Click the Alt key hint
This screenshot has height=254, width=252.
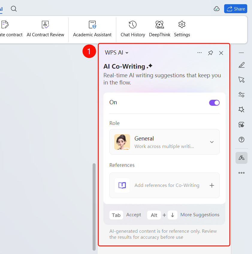click(154, 215)
